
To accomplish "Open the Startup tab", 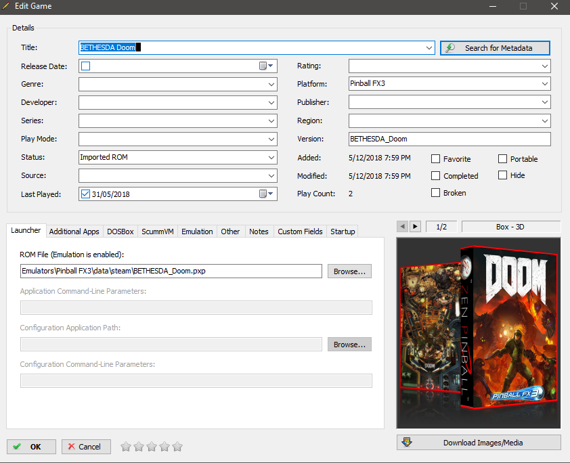I will (343, 231).
